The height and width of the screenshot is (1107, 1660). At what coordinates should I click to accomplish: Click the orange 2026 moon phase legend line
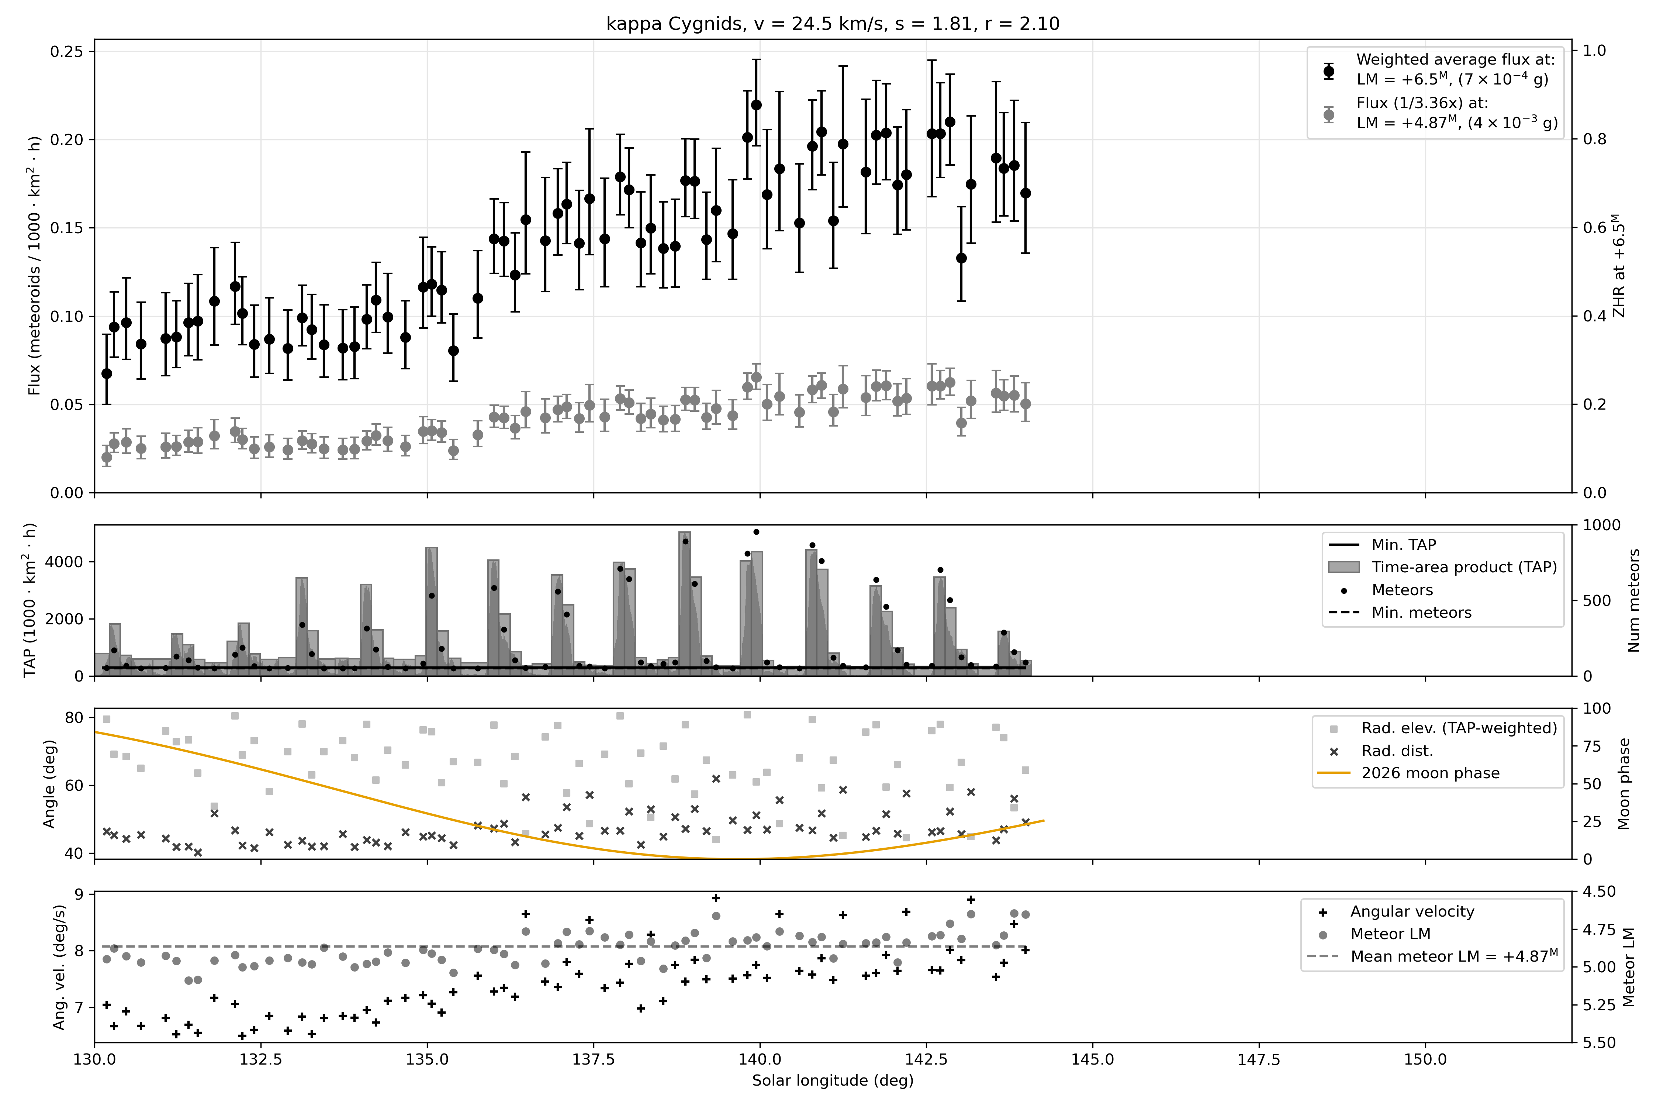(1334, 773)
